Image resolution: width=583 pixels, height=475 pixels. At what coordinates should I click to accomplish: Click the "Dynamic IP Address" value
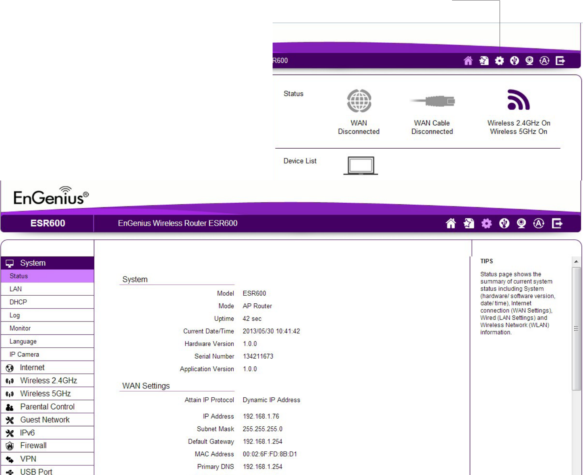tap(271, 400)
